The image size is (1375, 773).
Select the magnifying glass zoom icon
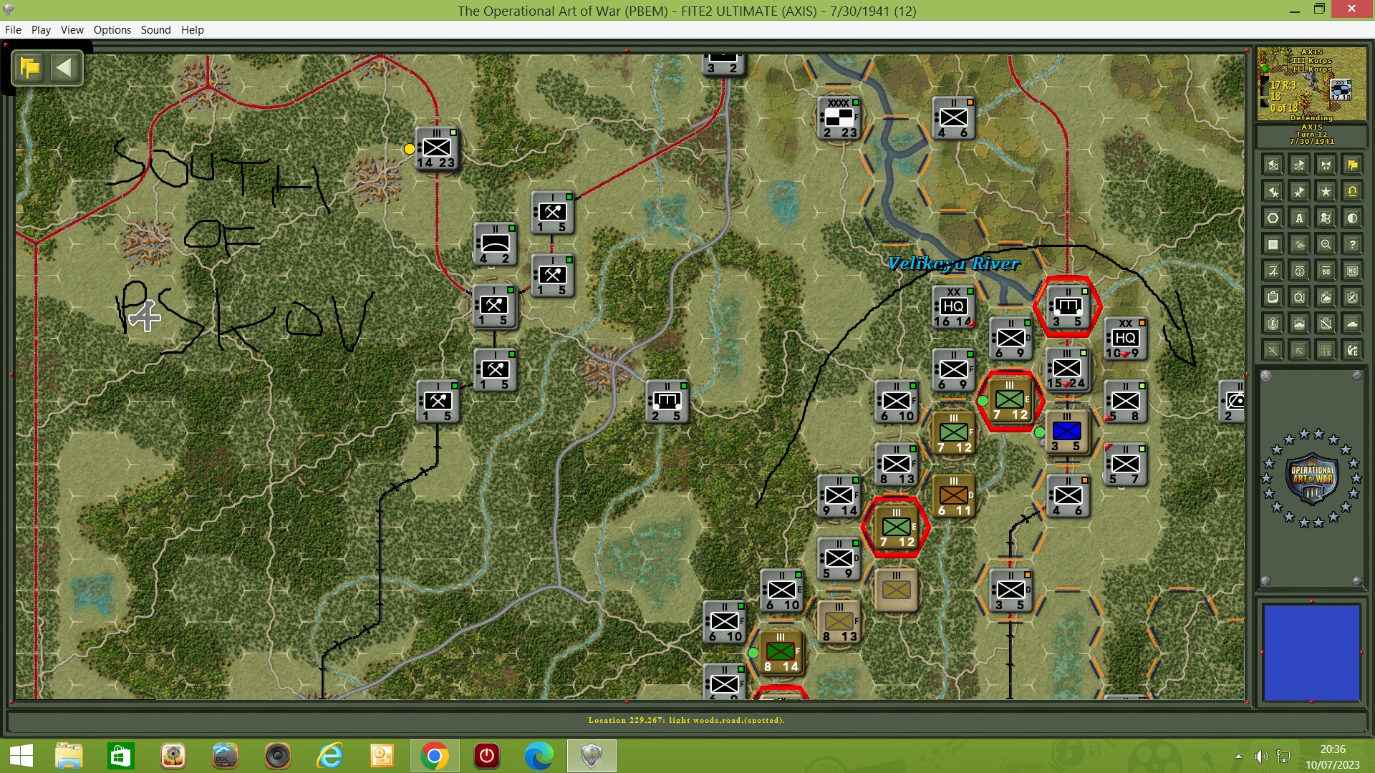click(x=1326, y=244)
